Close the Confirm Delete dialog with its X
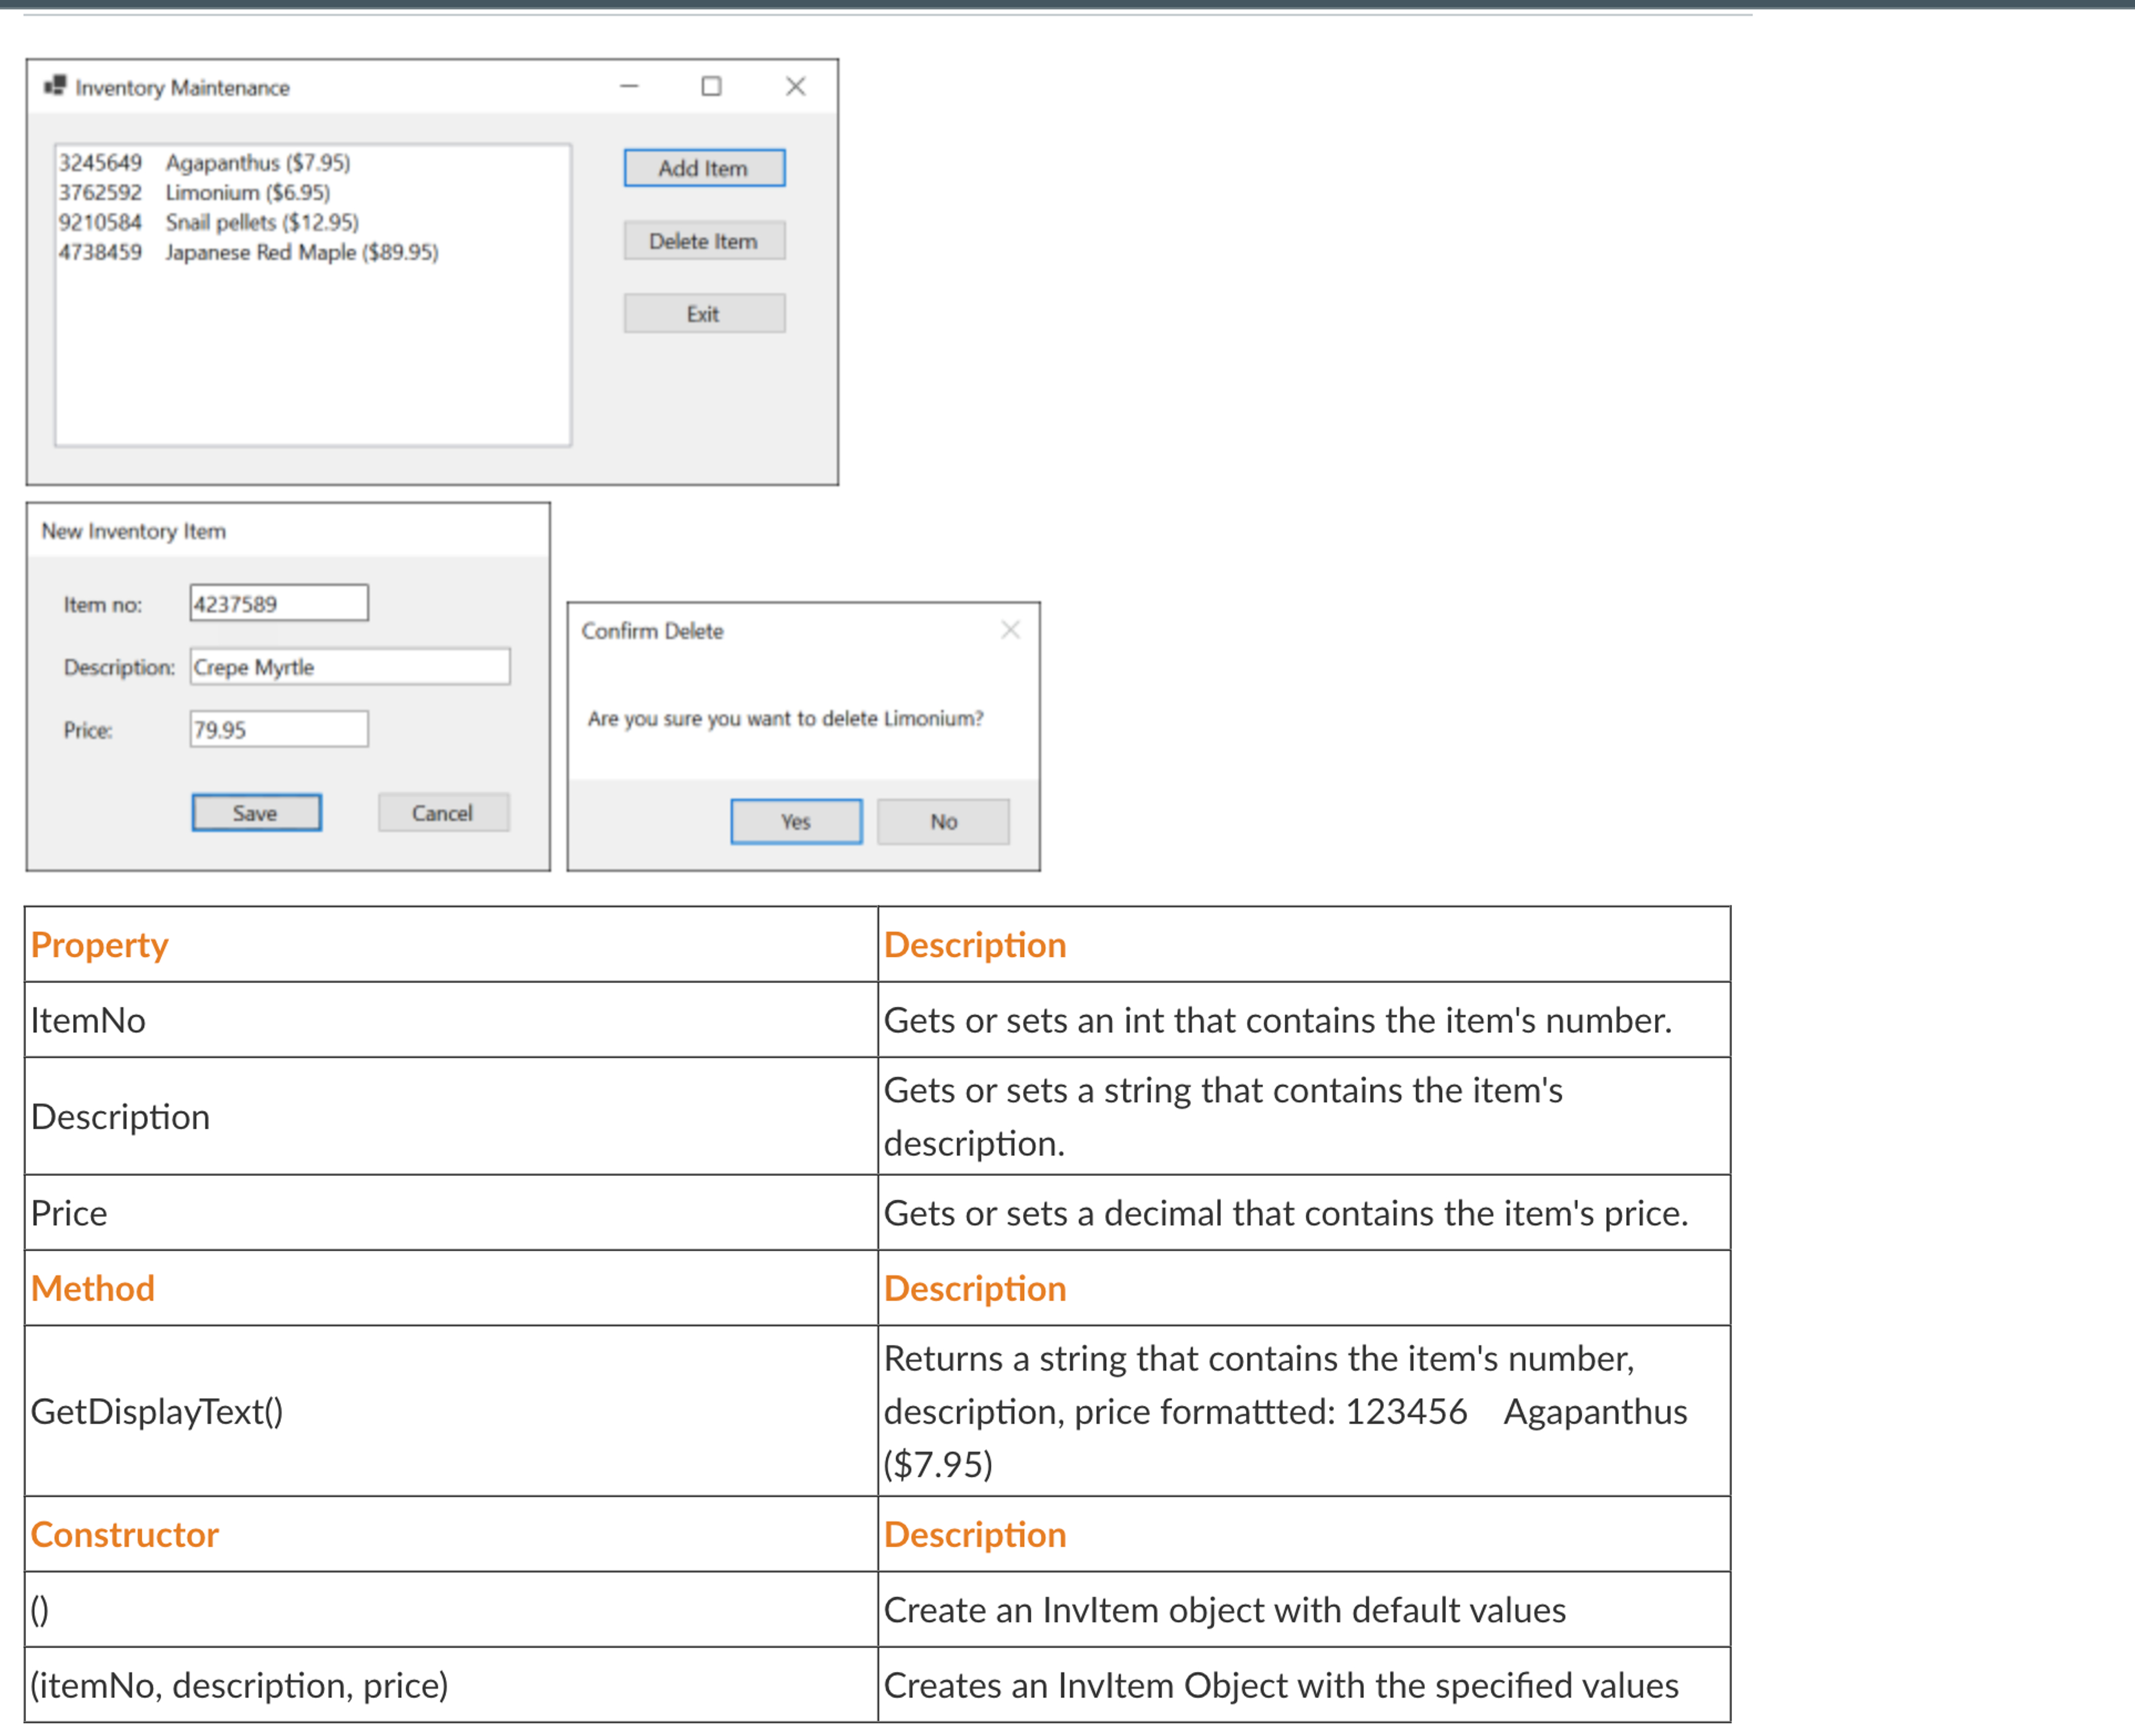This screenshot has width=2135, height=1736. click(1011, 630)
